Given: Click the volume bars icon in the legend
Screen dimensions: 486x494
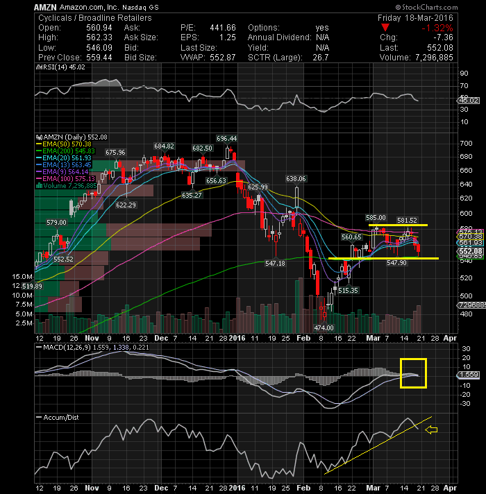Looking at the screenshot, I should tap(39, 185).
